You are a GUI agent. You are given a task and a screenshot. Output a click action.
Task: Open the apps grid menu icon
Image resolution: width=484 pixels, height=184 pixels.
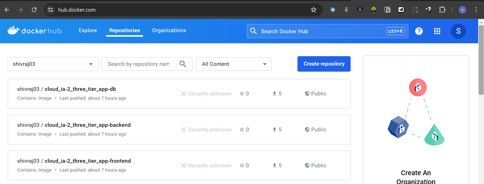pos(437,31)
